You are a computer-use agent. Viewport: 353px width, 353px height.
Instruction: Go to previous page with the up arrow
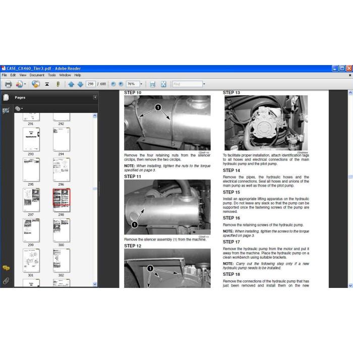point(71,84)
